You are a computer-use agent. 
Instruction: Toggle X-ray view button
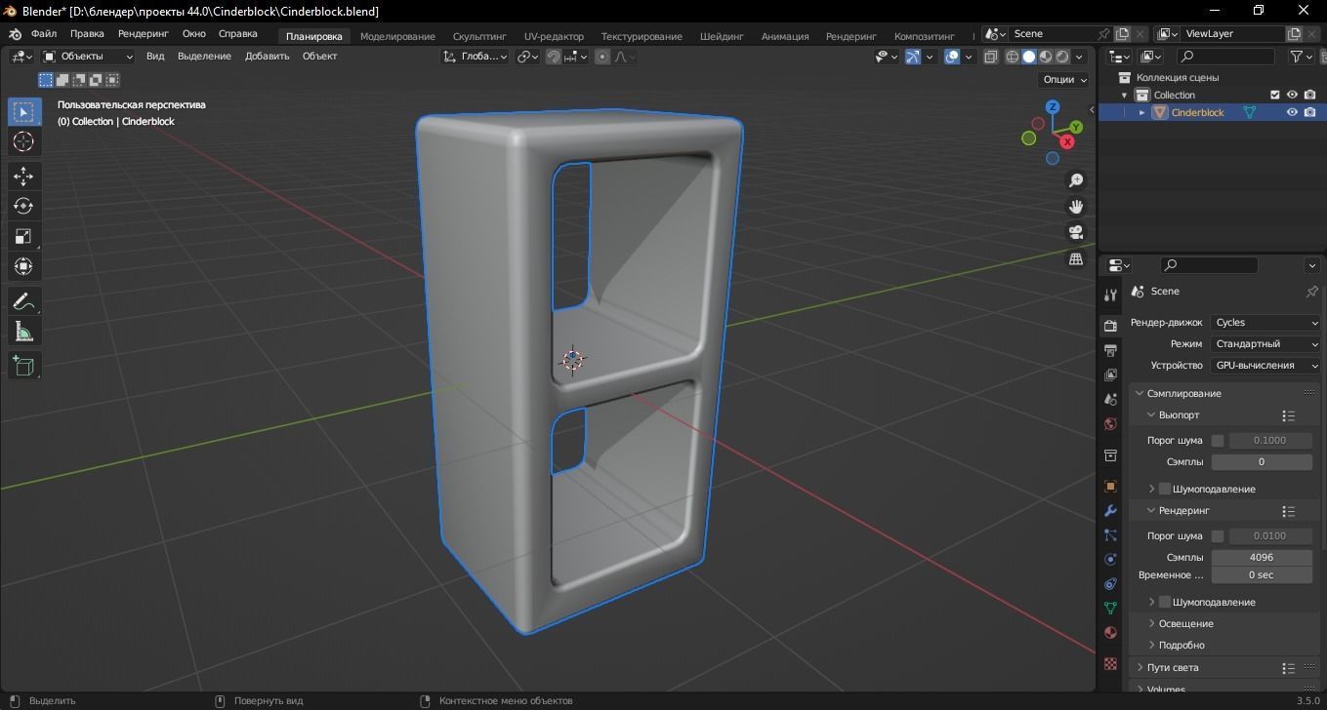click(x=991, y=57)
